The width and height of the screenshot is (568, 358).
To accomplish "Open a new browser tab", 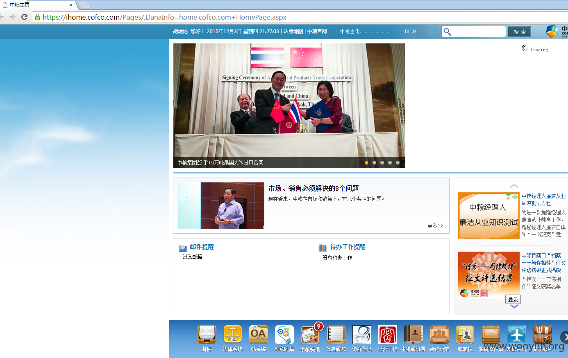I will pyautogui.click(x=84, y=5).
